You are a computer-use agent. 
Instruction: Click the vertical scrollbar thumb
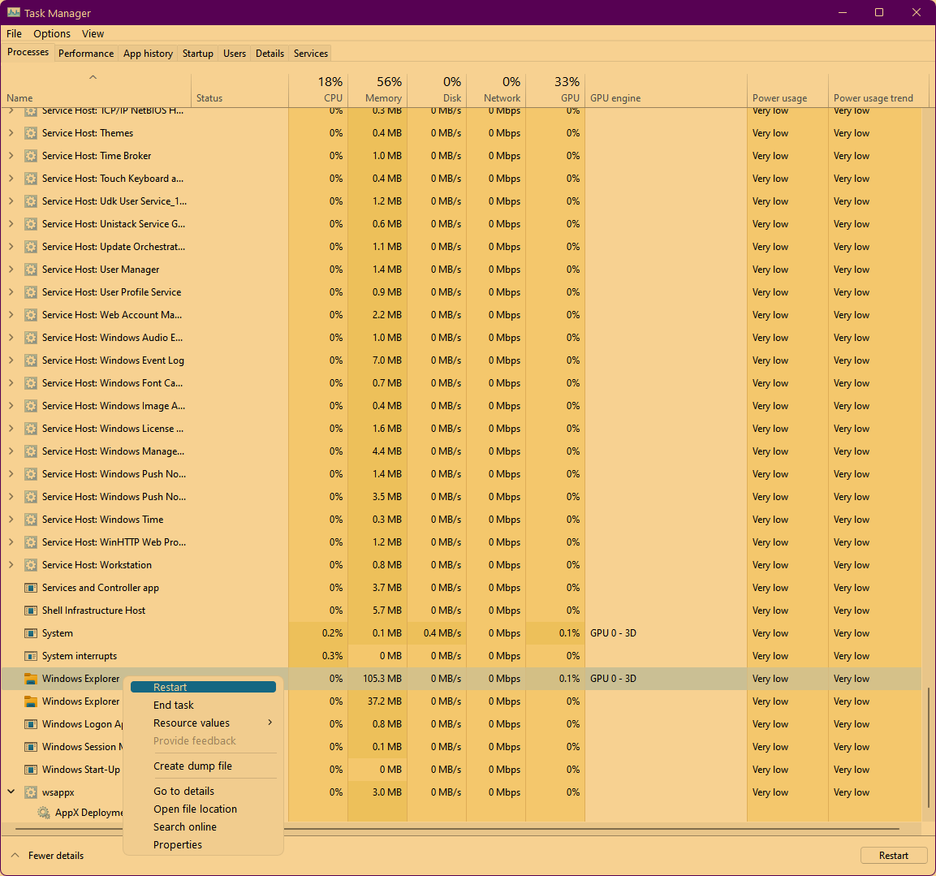pos(928,747)
